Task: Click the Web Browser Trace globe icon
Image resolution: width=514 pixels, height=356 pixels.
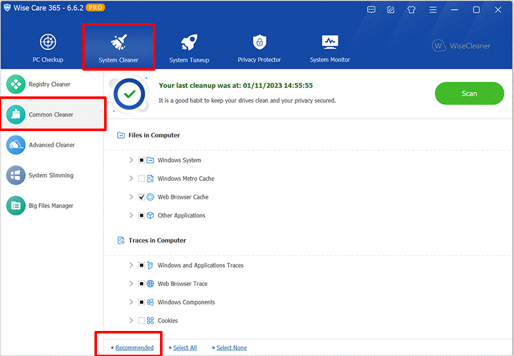Action: (150, 283)
